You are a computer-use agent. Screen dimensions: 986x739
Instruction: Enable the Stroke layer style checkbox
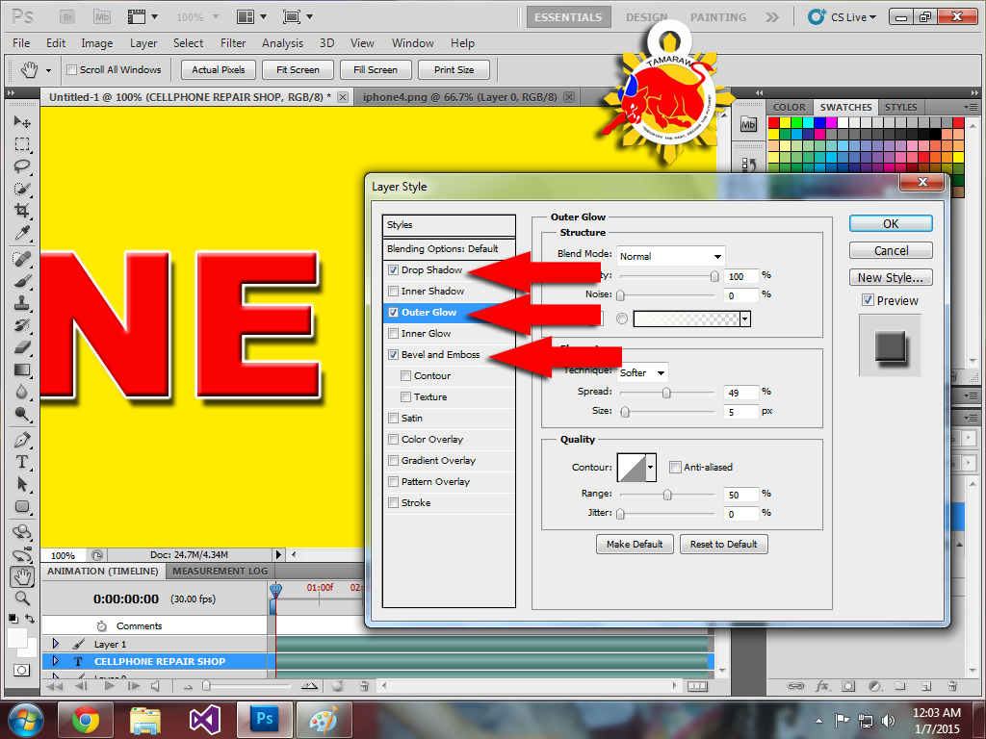[393, 503]
